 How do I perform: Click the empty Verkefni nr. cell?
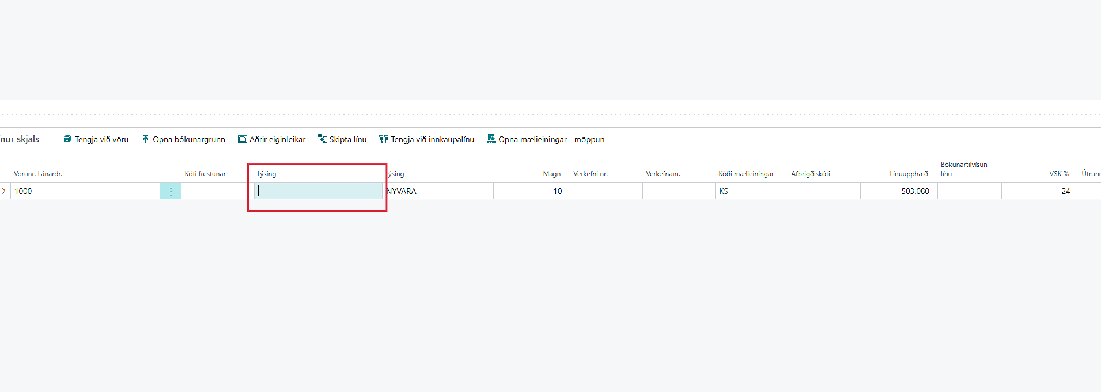606,191
